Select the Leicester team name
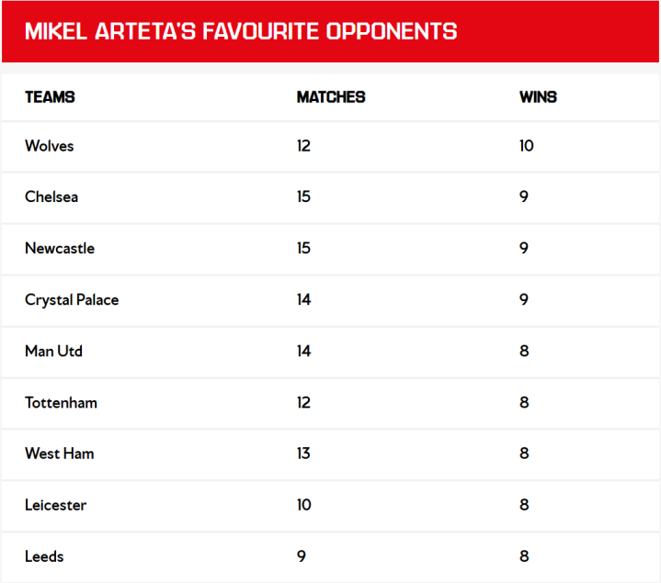The image size is (661, 583). (x=56, y=505)
